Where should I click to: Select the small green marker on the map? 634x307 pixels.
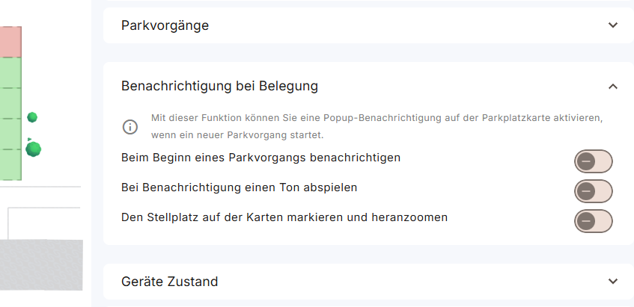[x=32, y=117]
